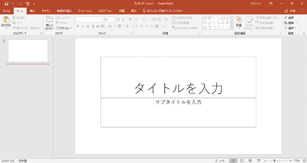
Task: Expand the Section (セクション) dropdown
Action: pos(64,28)
